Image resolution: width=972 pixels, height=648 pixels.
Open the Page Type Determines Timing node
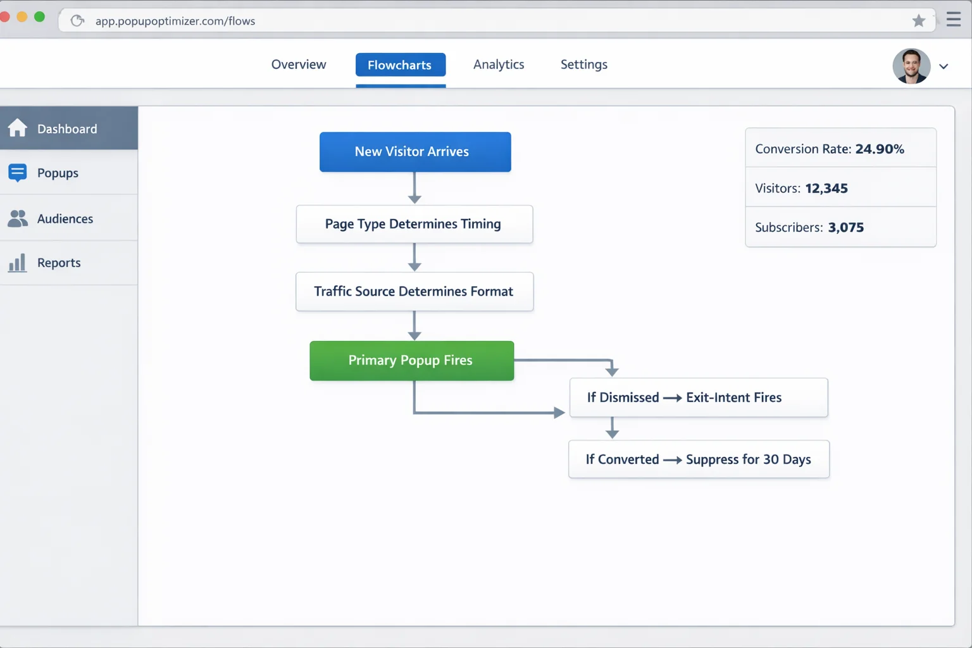pyautogui.click(x=414, y=224)
